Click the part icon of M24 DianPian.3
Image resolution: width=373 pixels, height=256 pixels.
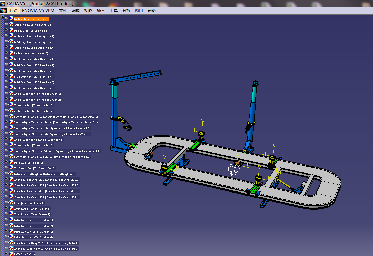(11, 71)
